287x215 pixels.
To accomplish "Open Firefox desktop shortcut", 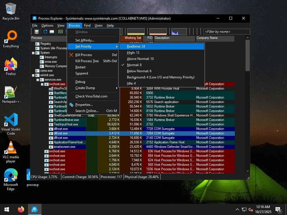I will [x=11, y=67].
